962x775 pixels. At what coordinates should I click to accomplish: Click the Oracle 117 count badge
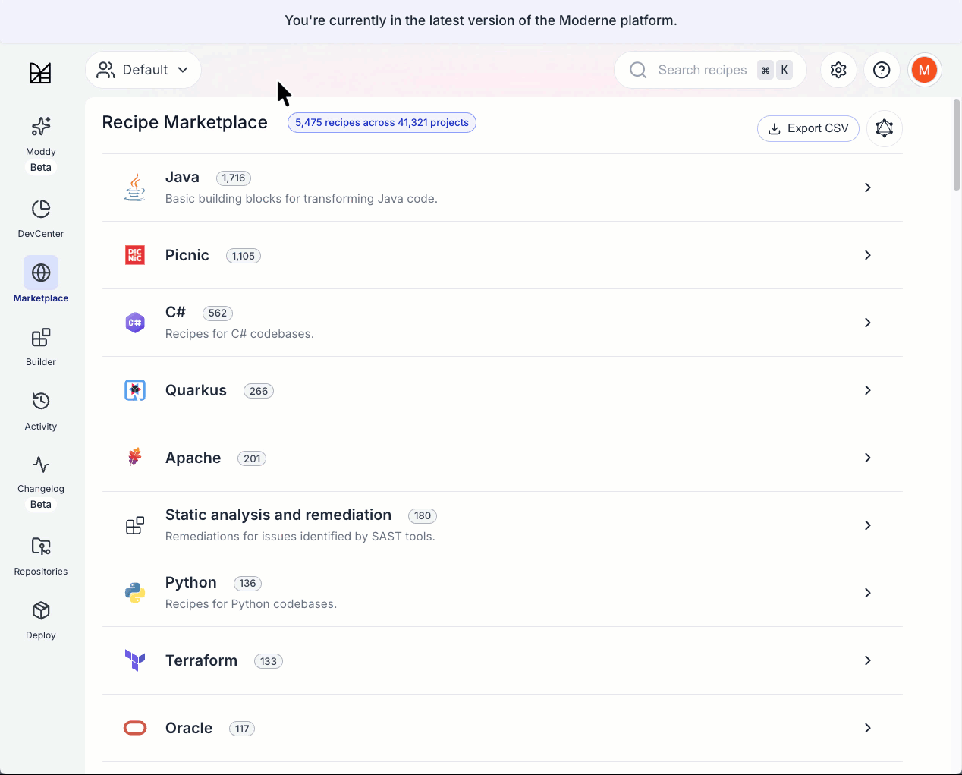(x=242, y=729)
